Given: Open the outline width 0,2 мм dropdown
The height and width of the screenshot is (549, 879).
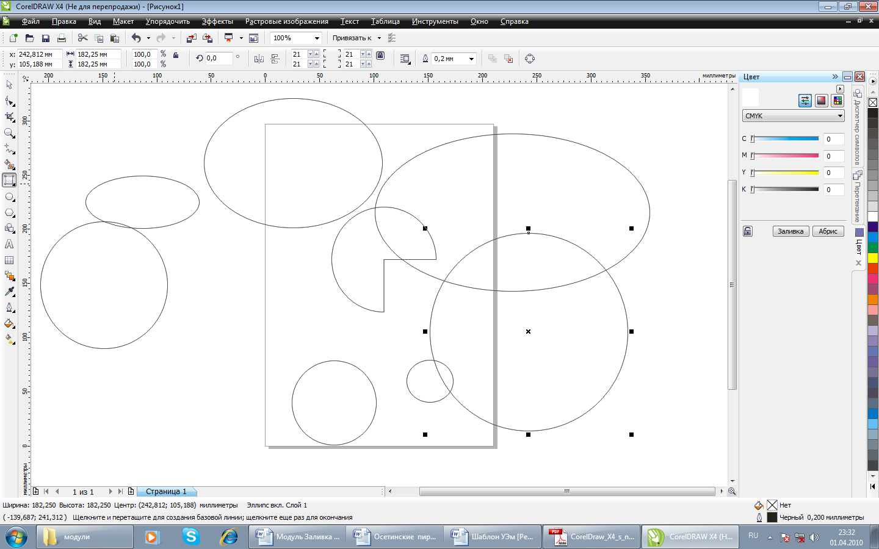Looking at the screenshot, I should point(471,59).
